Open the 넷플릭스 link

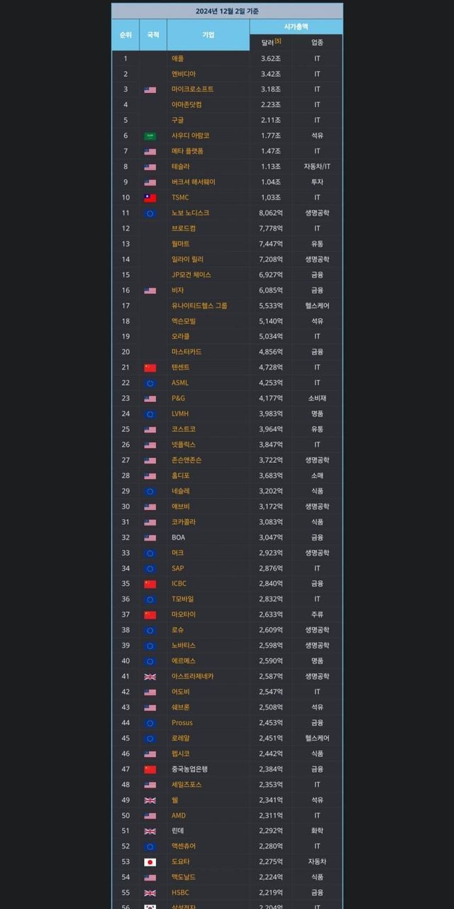coord(183,445)
